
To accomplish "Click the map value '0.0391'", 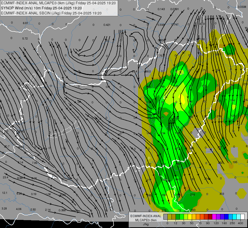I will click(175, 9).
